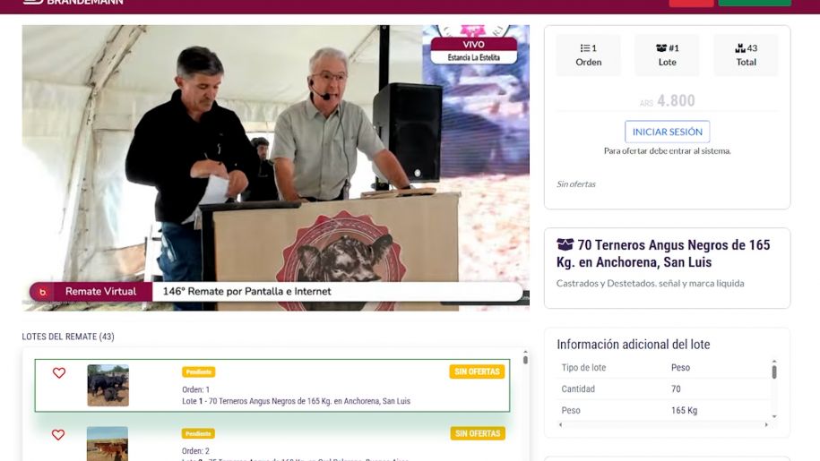Click scroll down arrow in lot info table
Screen dimensions: 820x461
[x=774, y=417]
